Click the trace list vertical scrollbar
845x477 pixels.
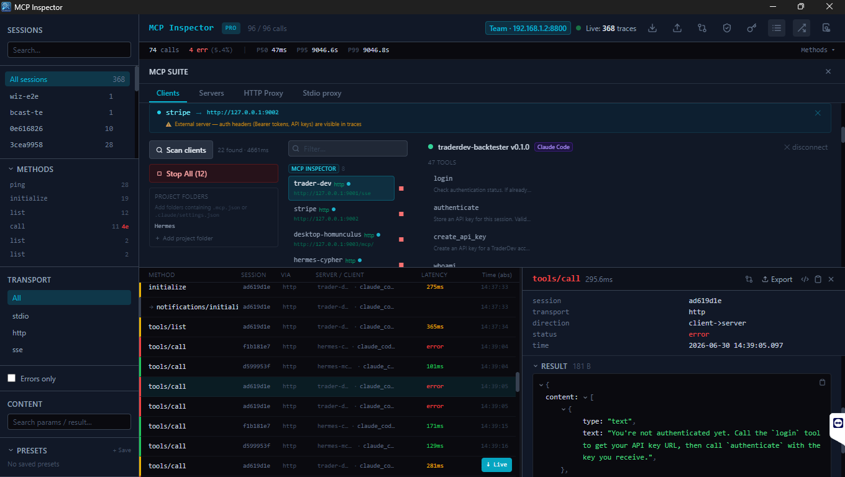click(x=518, y=382)
